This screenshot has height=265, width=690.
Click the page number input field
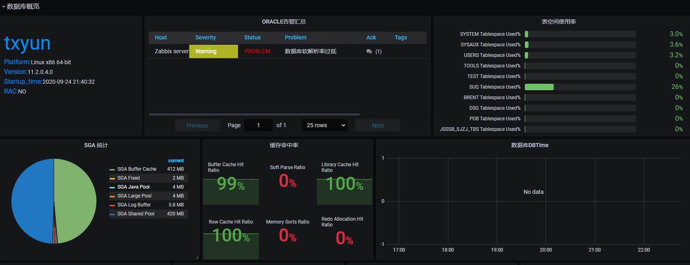258,125
